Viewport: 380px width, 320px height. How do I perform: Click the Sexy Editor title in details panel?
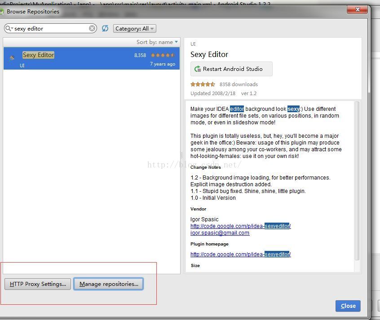coord(209,54)
